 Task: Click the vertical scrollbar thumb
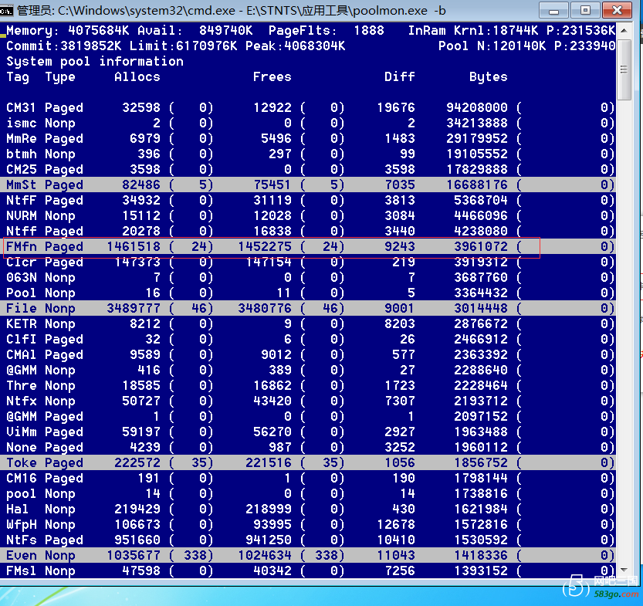pos(624,69)
